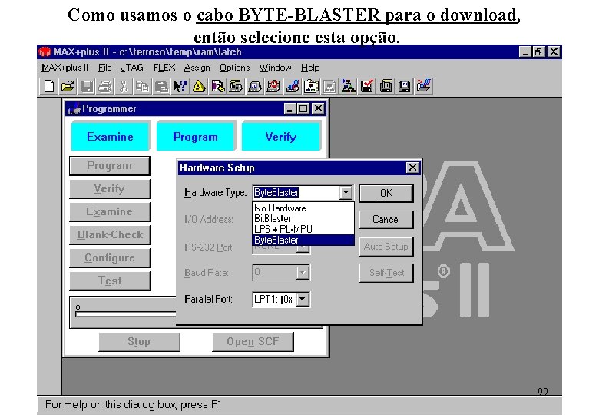Launch the Compiler toolbar icon
599x415 pixels.
pos(236,86)
